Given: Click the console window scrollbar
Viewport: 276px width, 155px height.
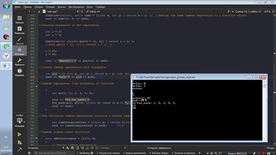Looking at the screenshot, I should pos(264,110).
